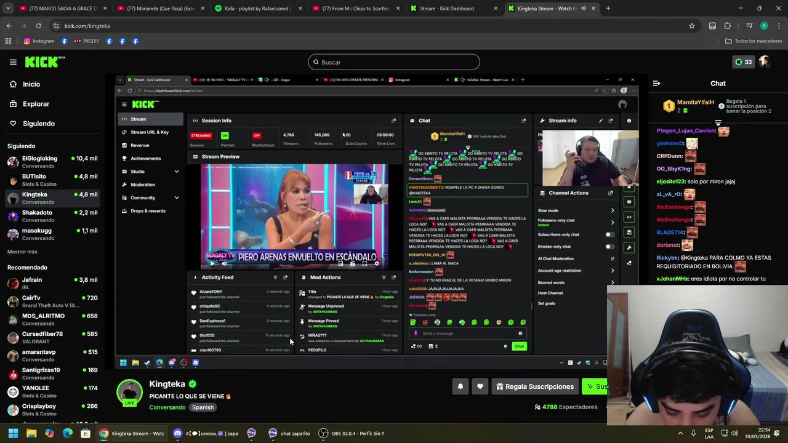The width and height of the screenshot is (788, 443).
Task: Click the Buscar search field
Action: click(x=394, y=62)
